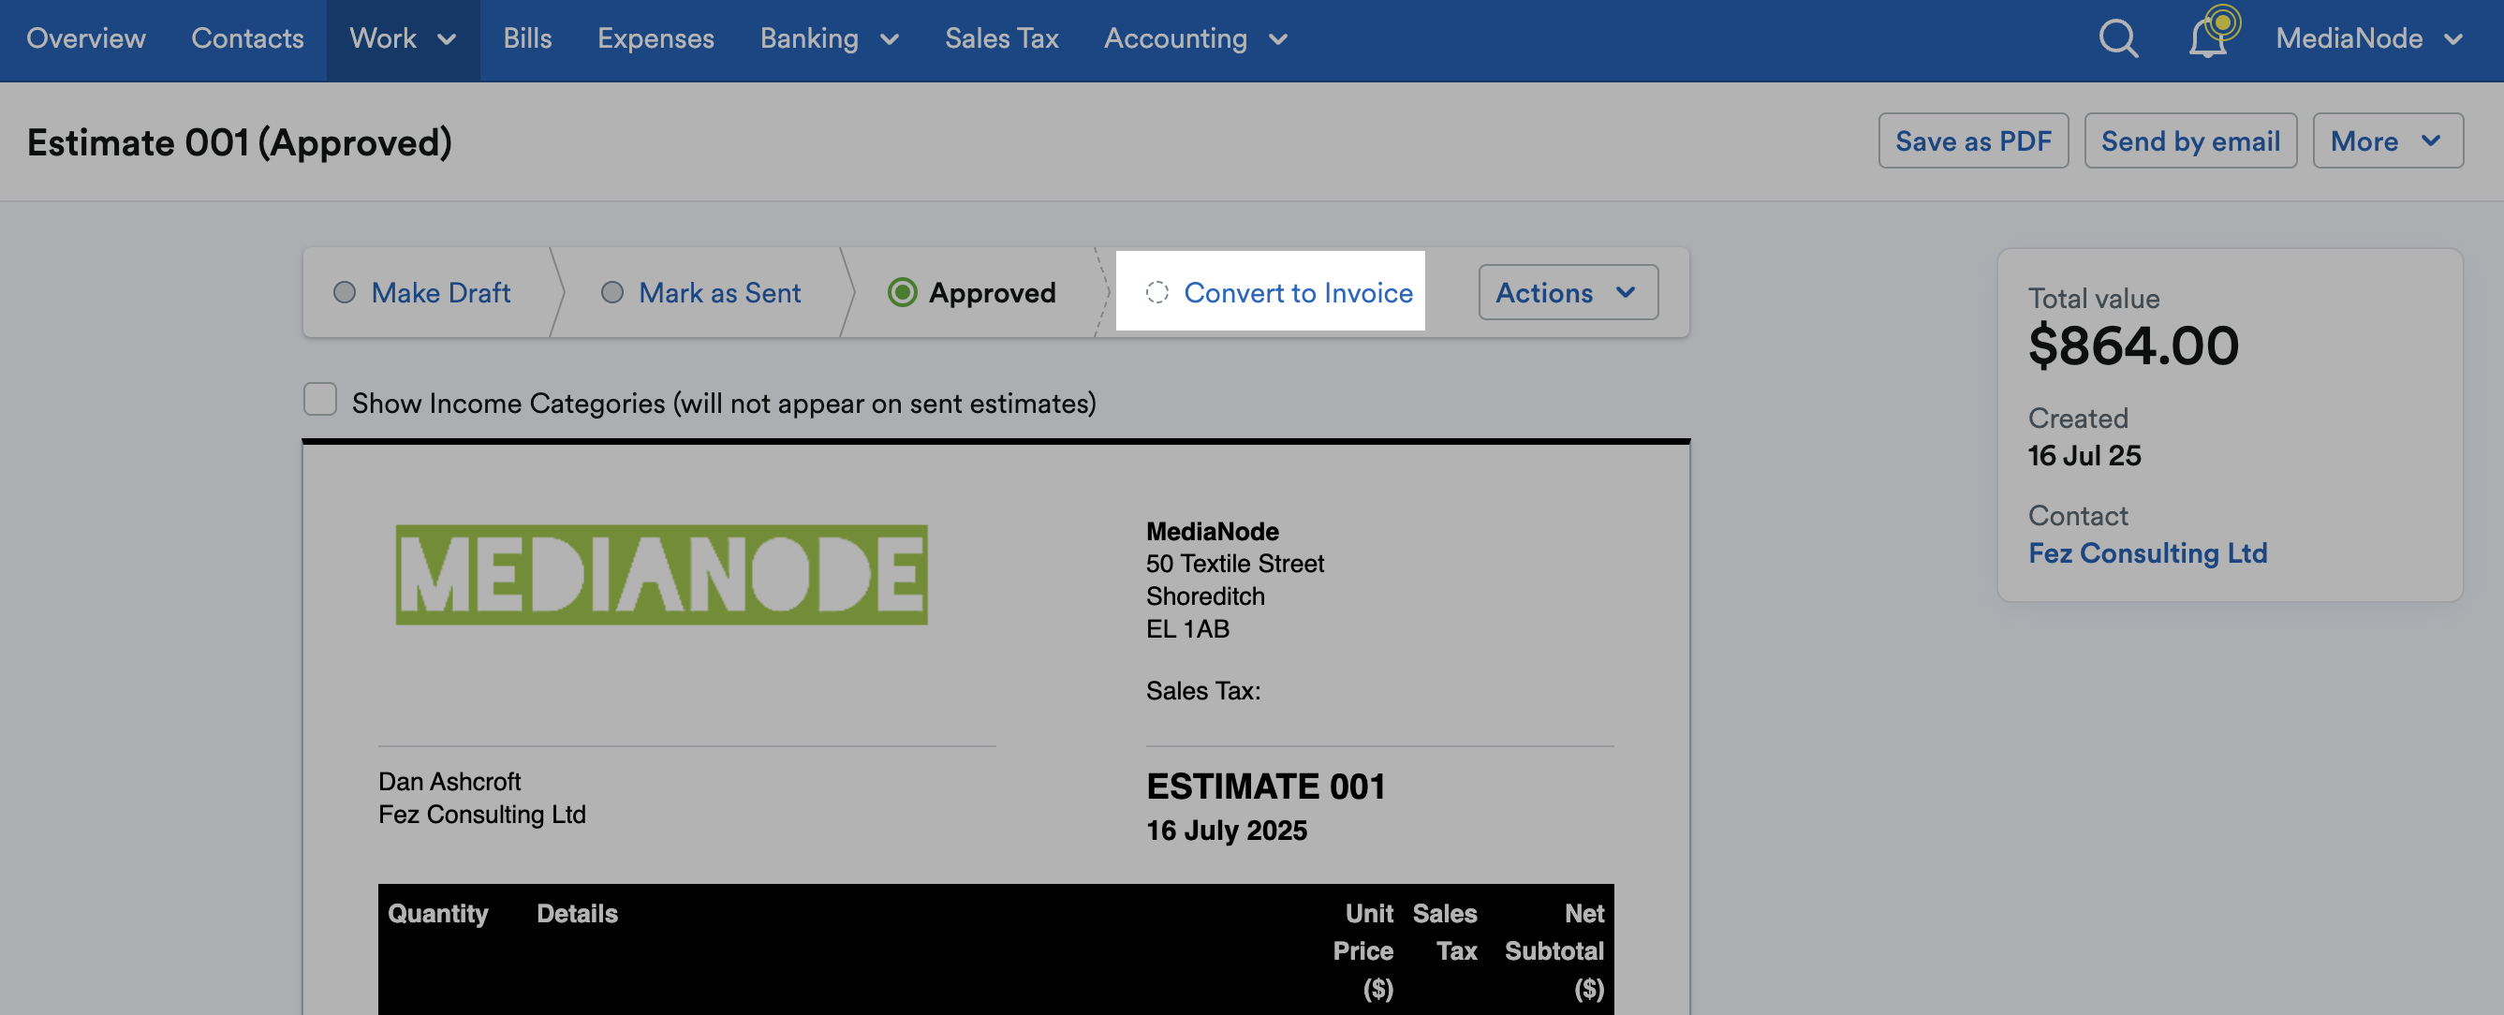Click Send by email
2504x1015 pixels.
pos(2190,141)
